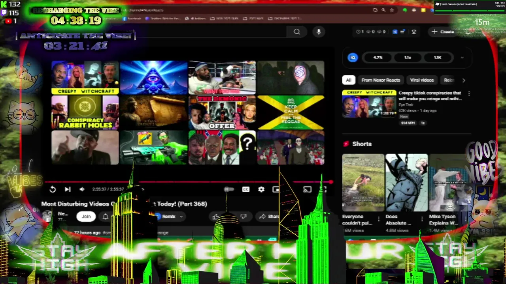Click the 1.1x stat pill
This screenshot has width=506, height=284.
tap(408, 58)
